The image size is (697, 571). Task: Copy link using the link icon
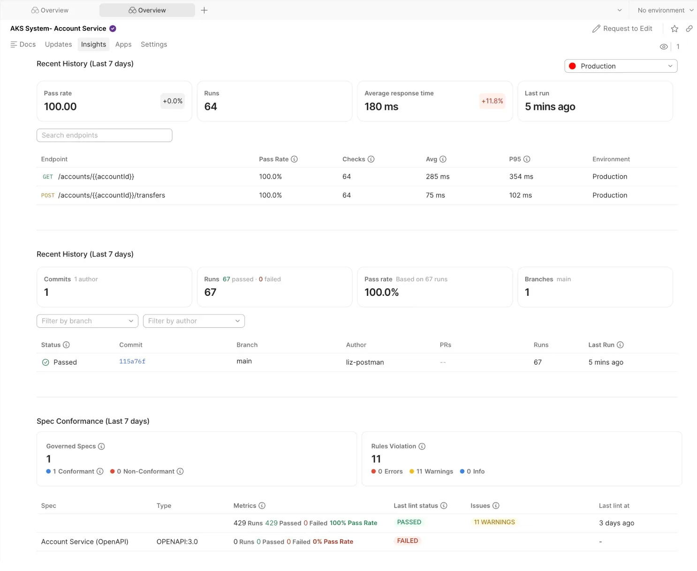pos(689,29)
